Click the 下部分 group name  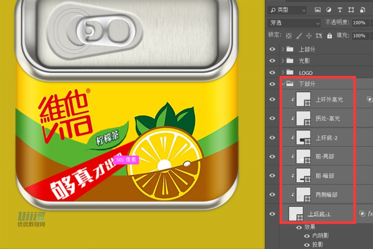coord(307,84)
